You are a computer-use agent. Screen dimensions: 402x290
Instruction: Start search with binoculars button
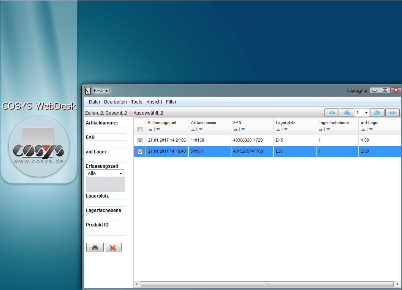point(95,248)
